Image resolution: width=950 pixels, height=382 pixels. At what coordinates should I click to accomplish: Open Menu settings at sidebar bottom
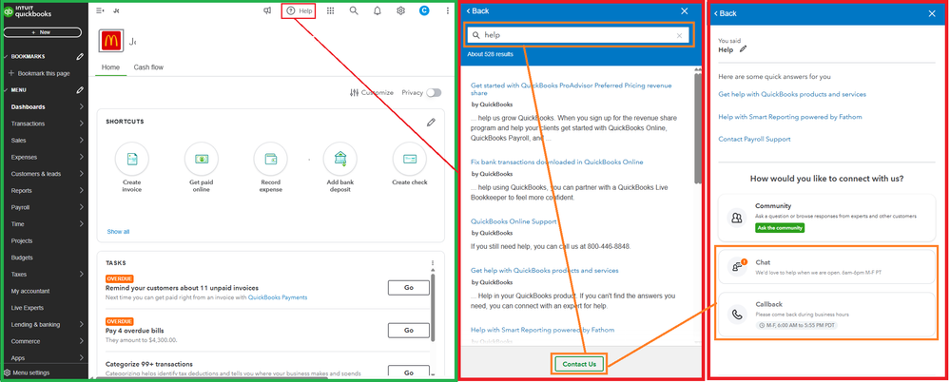click(x=28, y=372)
